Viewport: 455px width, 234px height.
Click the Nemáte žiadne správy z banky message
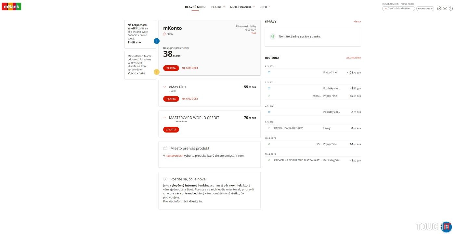coord(300,37)
